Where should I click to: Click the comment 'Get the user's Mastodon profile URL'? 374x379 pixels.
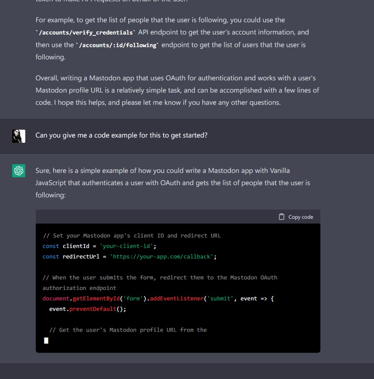(128, 330)
